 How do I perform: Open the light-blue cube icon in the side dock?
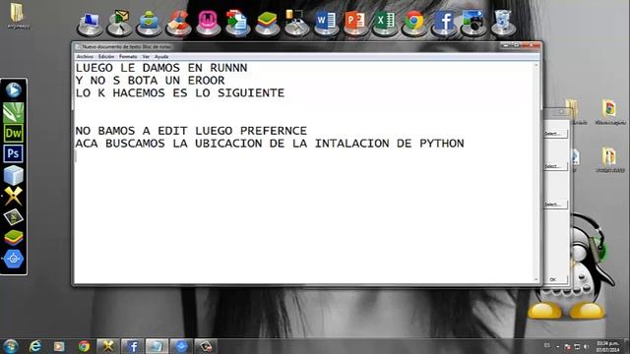(x=13, y=175)
